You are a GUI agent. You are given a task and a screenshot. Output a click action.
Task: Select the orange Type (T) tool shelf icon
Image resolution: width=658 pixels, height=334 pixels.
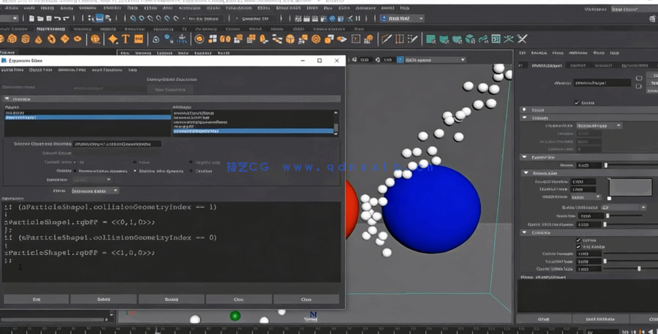(125, 39)
